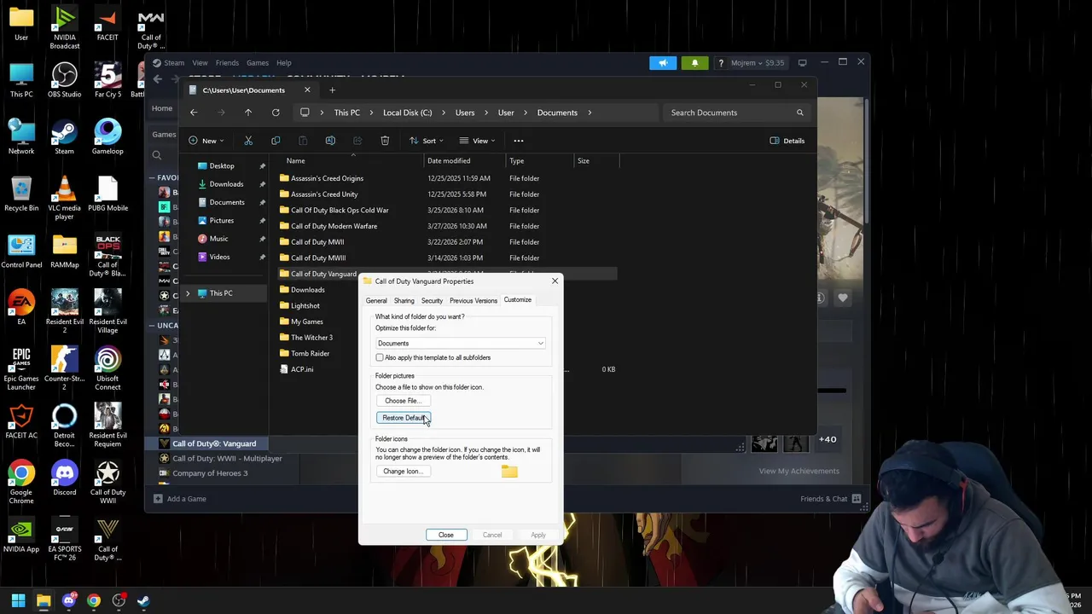Image resolution: width=1092 pixels, height=614 pixels.
Task: Sort by the Date modified column header
Action: 449,160
